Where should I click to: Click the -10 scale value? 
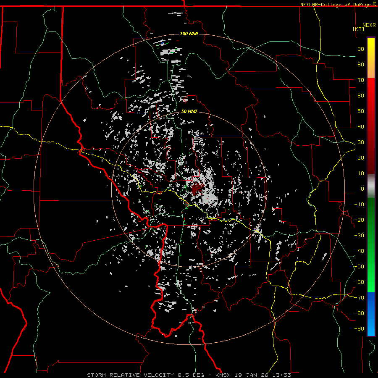click(359, 205)
